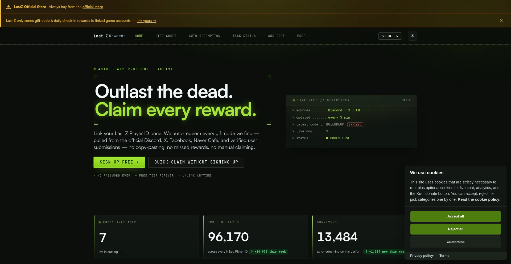Click 'UNLINK ANYTIME' checkmark text

(195, 176)
